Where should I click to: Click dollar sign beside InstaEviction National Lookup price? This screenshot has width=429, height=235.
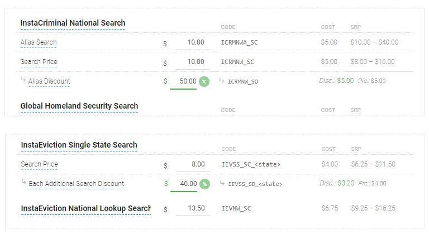point(165,209)
